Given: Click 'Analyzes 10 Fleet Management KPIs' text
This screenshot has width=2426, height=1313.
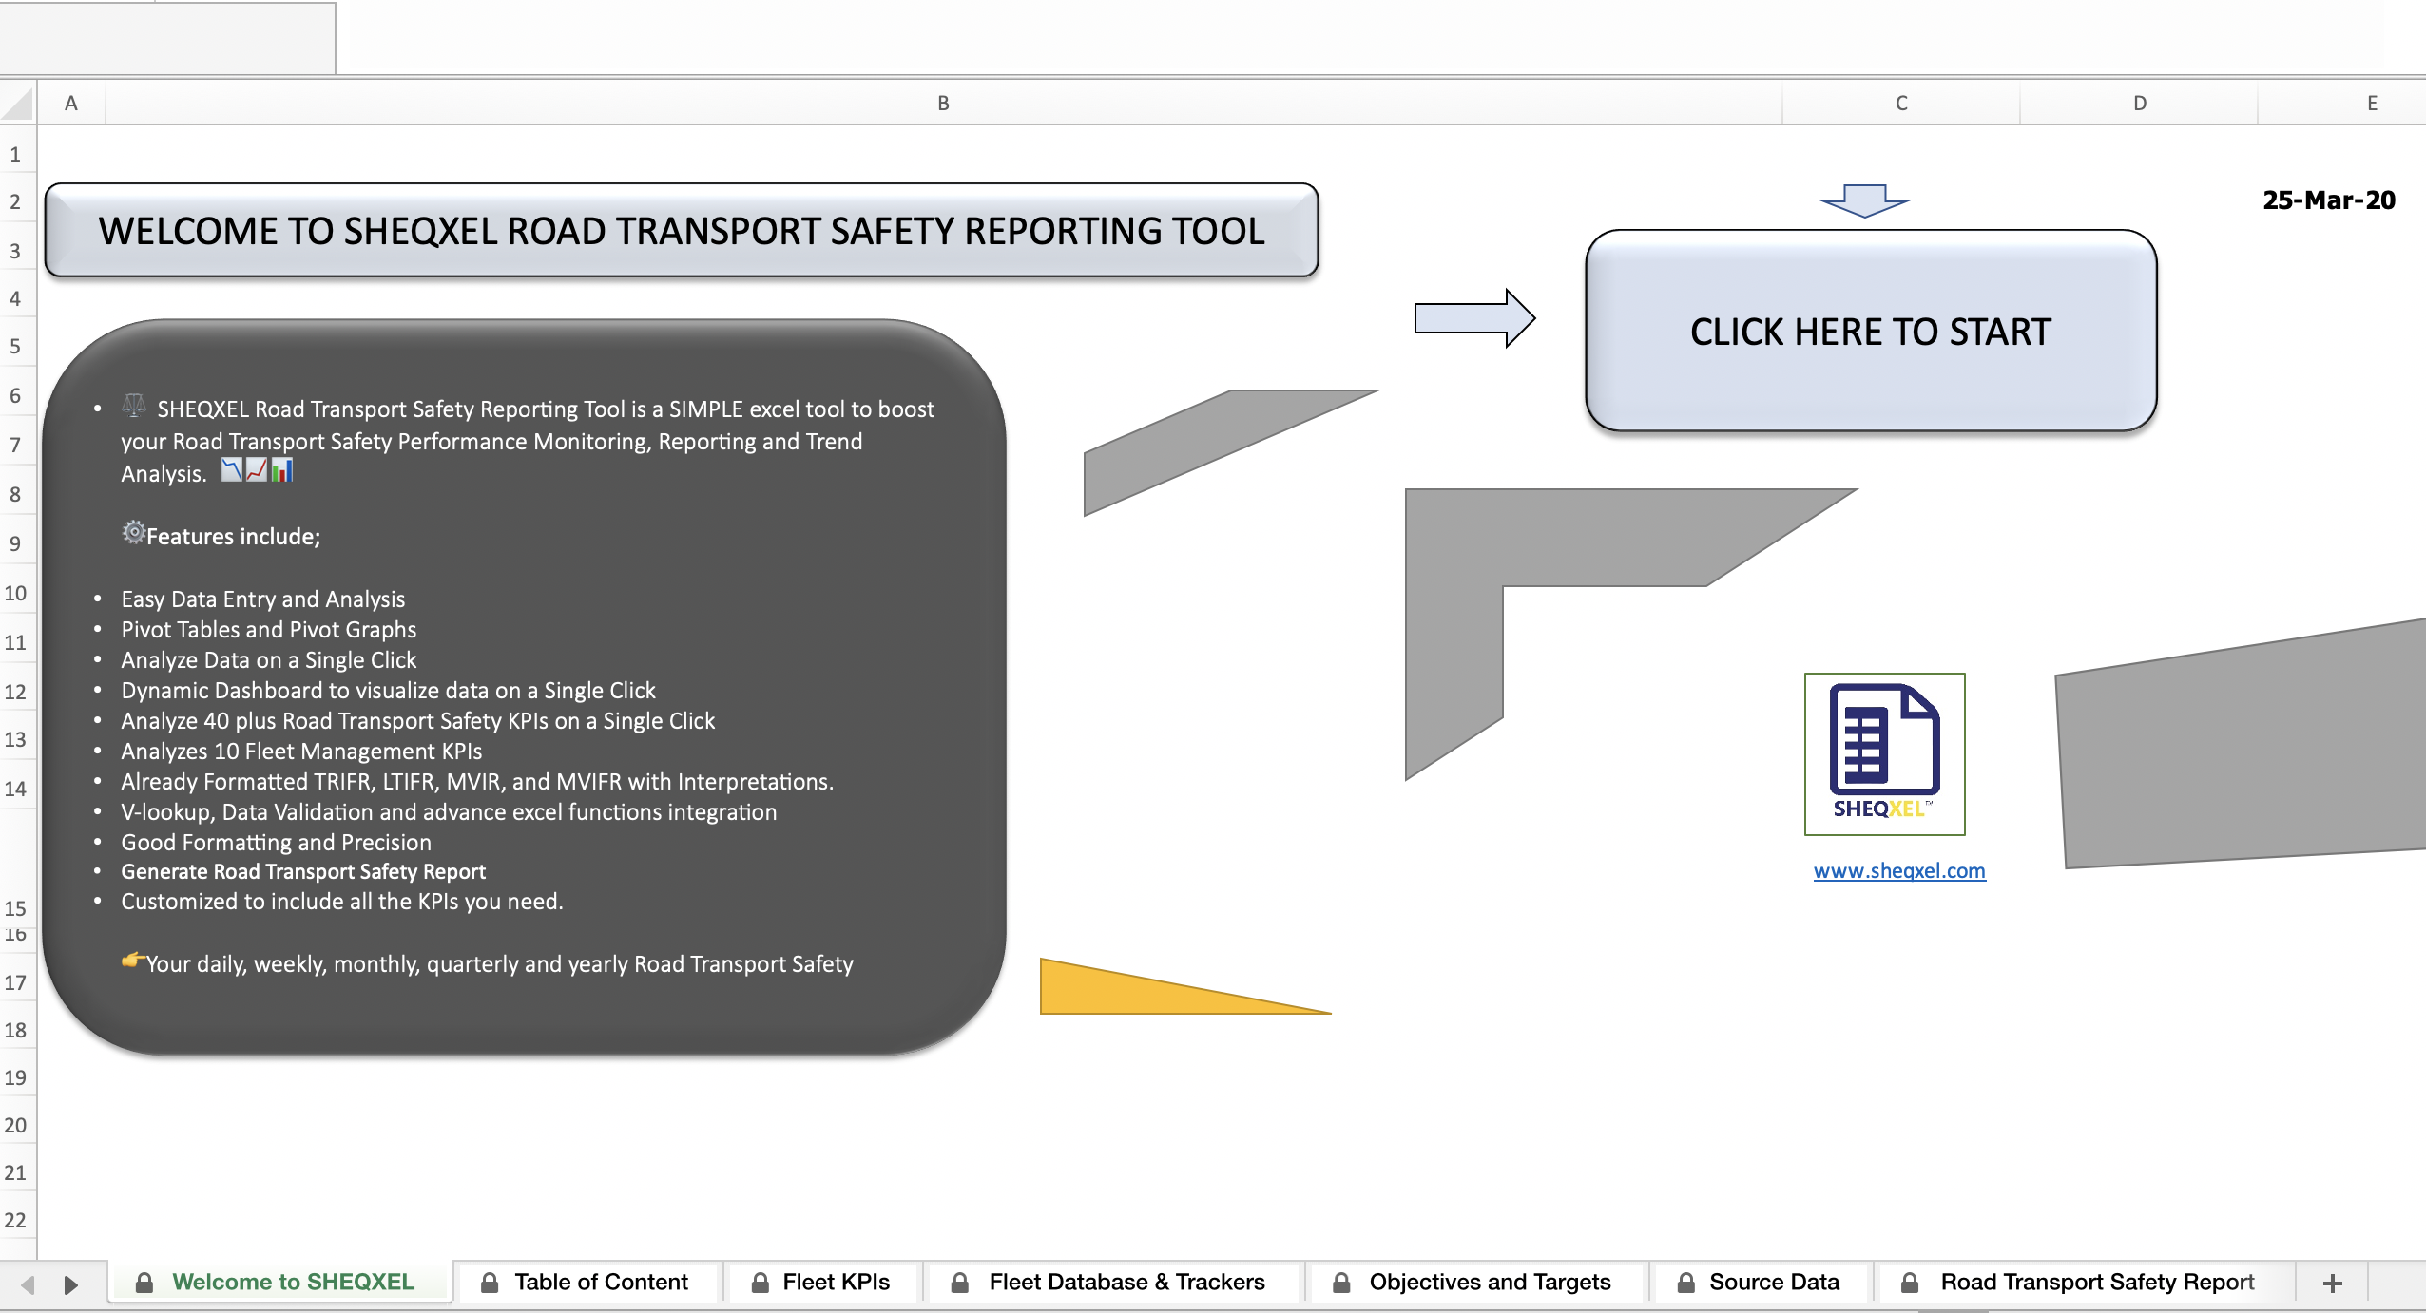Looking at the screenshot, I should point(301,751).
